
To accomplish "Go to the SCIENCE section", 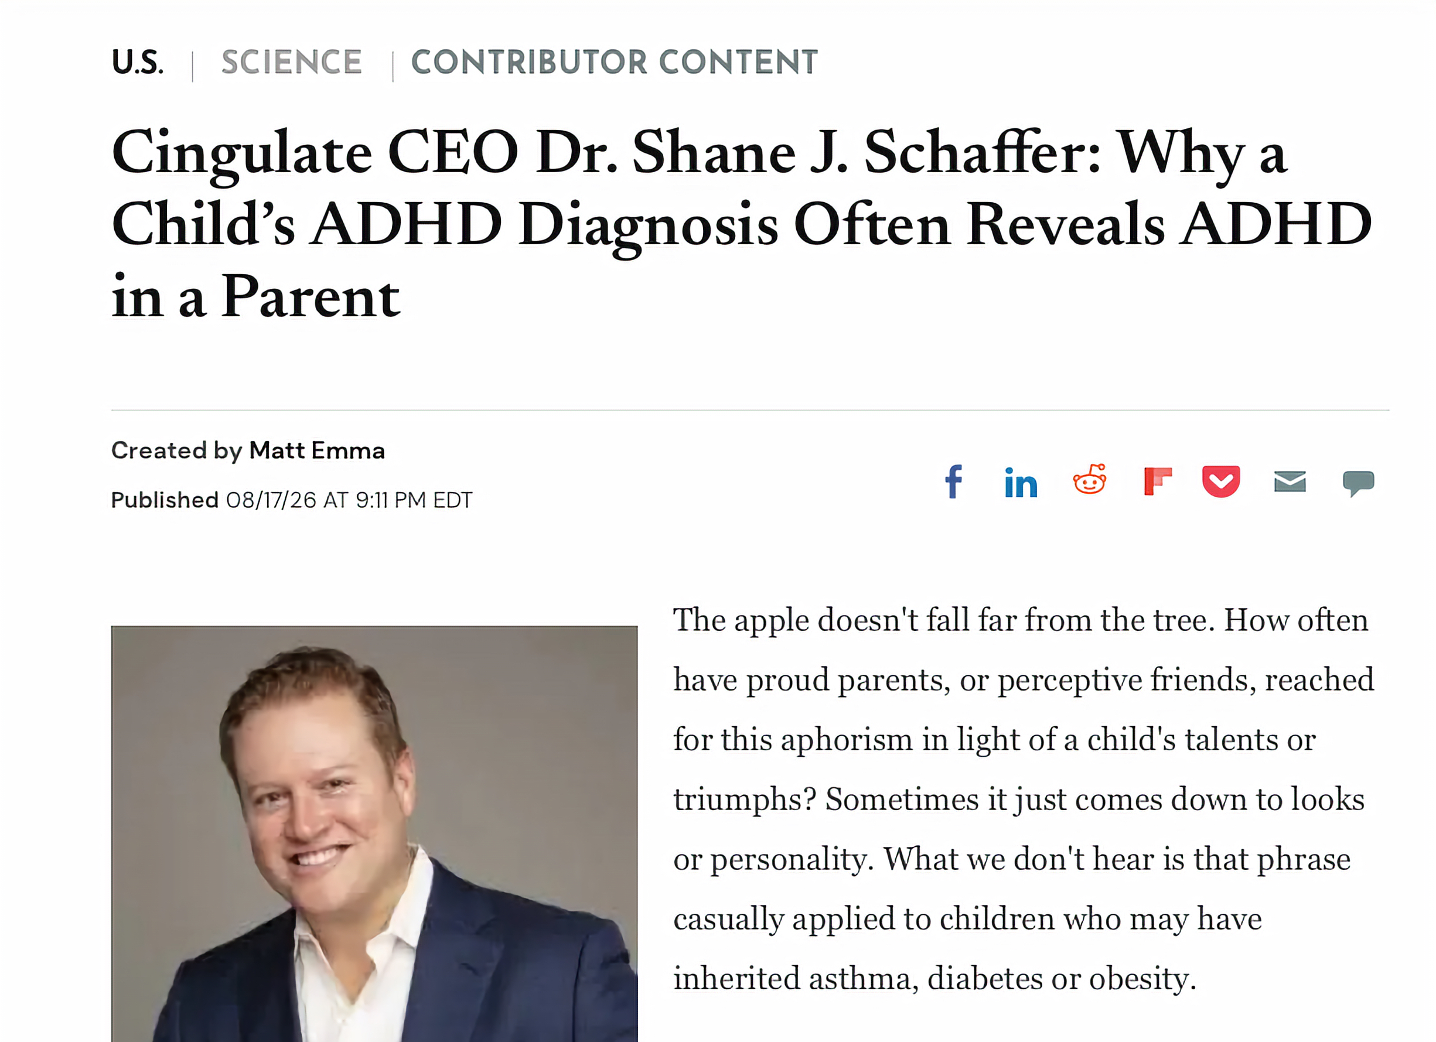I will pyautogui.click(x=291, y=62).
